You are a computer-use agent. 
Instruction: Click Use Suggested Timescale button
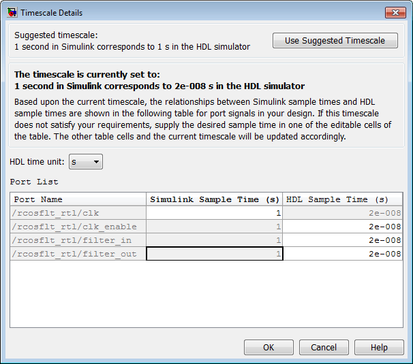[335, 41]
